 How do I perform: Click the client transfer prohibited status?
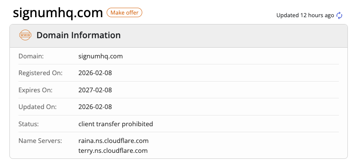point(116,124)
